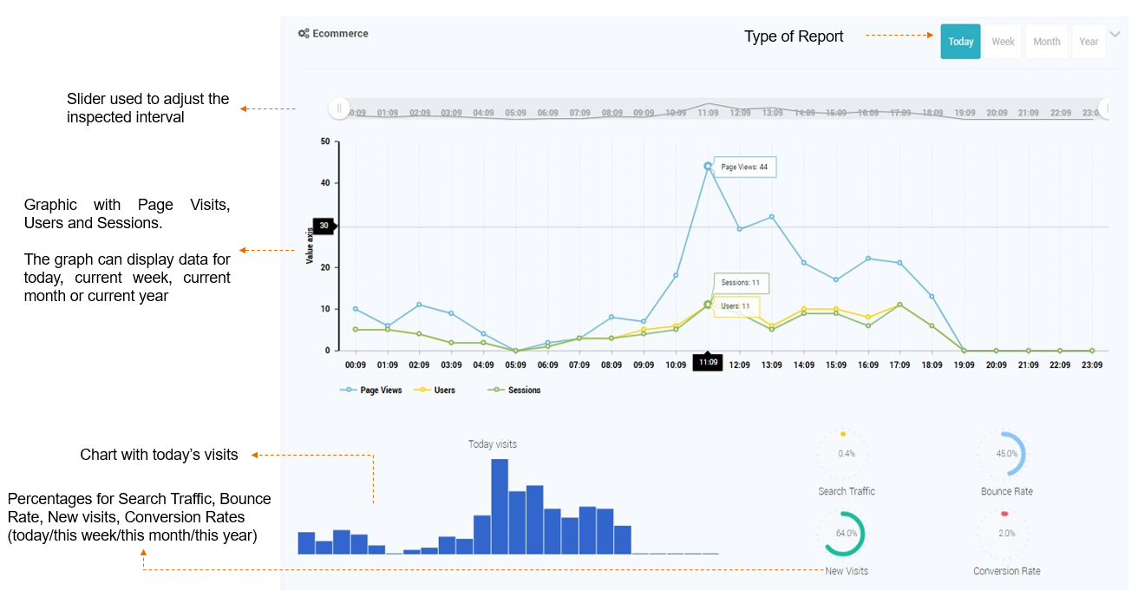Click the Bounce Rate label
The width and height of the screenshot is (1138, 597).
pos(1007,491)
